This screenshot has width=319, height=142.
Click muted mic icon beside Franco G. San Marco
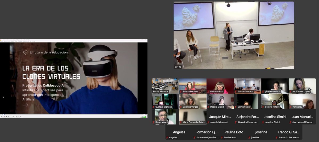(x=277, y=137)
